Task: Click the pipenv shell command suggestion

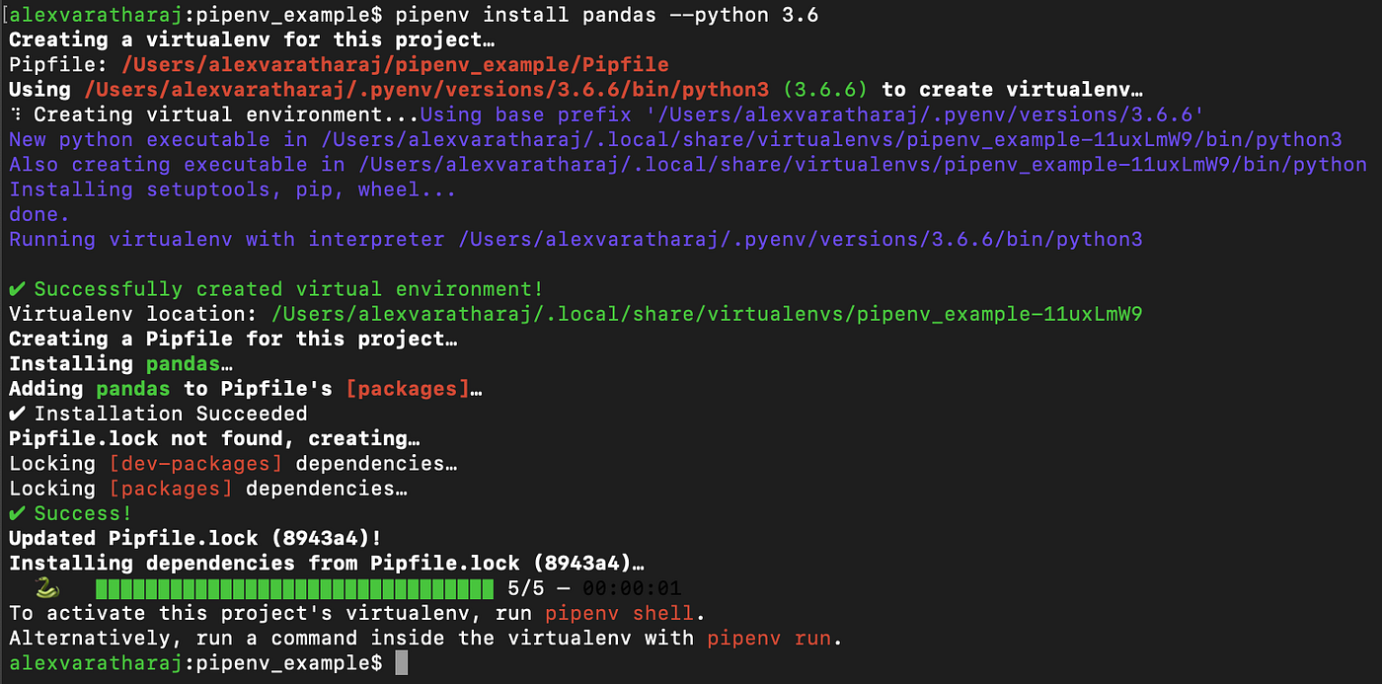Action: [x=622, y=613]
